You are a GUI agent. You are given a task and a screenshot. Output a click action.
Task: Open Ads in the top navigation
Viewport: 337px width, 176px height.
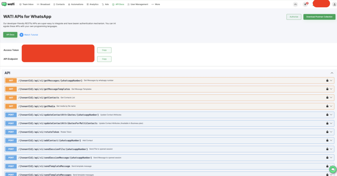[x=105, y=4]
